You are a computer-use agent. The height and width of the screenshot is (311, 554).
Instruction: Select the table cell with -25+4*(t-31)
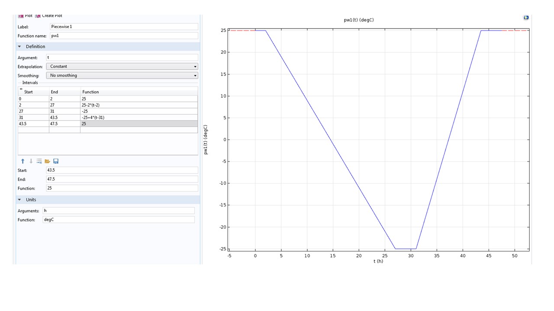(x=138, y=117)
